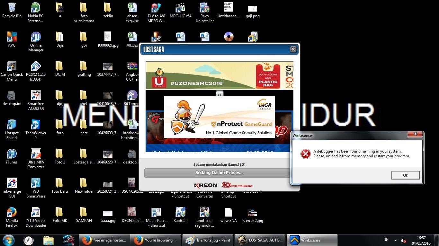Close the WinLicense dialog window

(415, 134)
